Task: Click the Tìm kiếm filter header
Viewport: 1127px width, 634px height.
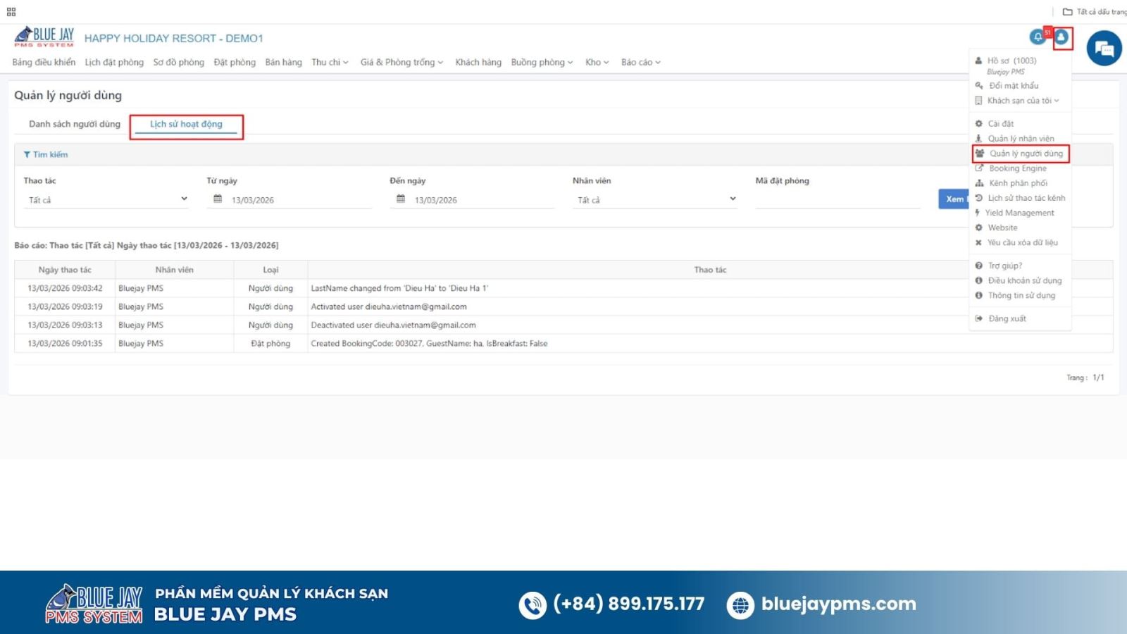Action: click(46, 154)
